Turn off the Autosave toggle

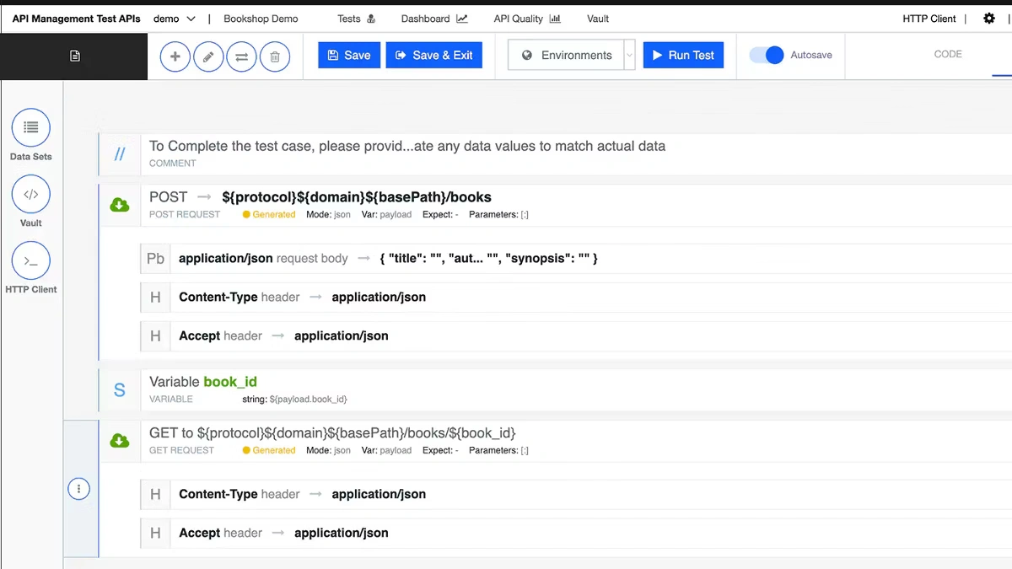click(767, 55)
